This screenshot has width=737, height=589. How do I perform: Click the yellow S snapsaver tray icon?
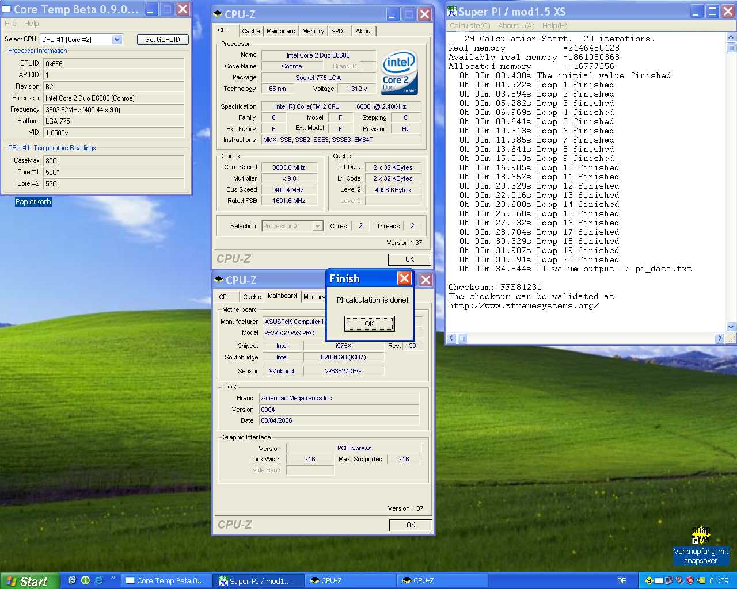(x=649, y=581)
